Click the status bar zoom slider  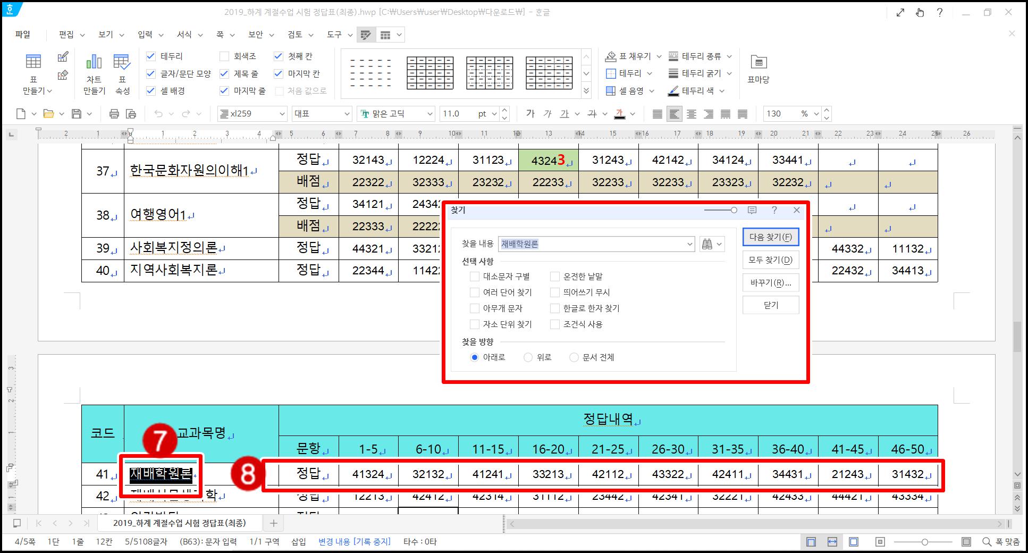(x=925, y=542)
